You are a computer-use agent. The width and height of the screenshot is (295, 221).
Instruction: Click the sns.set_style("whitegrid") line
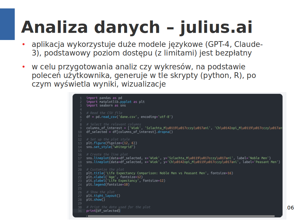pos(111,147)
